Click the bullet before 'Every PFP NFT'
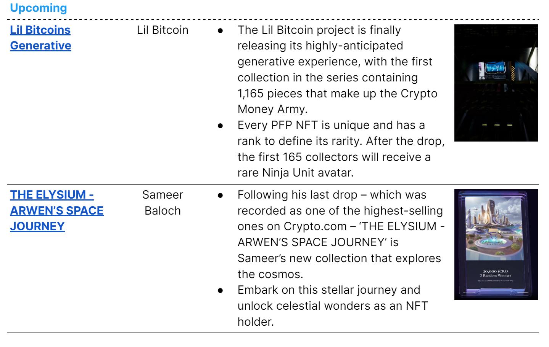Viewport: 549px width, 347px height. coord(220,126)
